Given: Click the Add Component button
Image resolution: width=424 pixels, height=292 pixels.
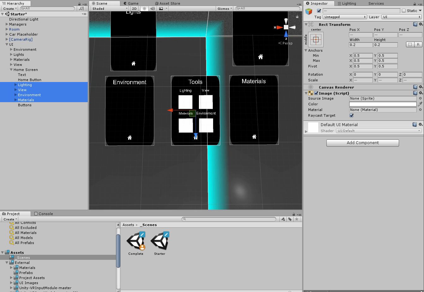Looking at the screenshot, I should pyautogui.click(x=362, y=143).
